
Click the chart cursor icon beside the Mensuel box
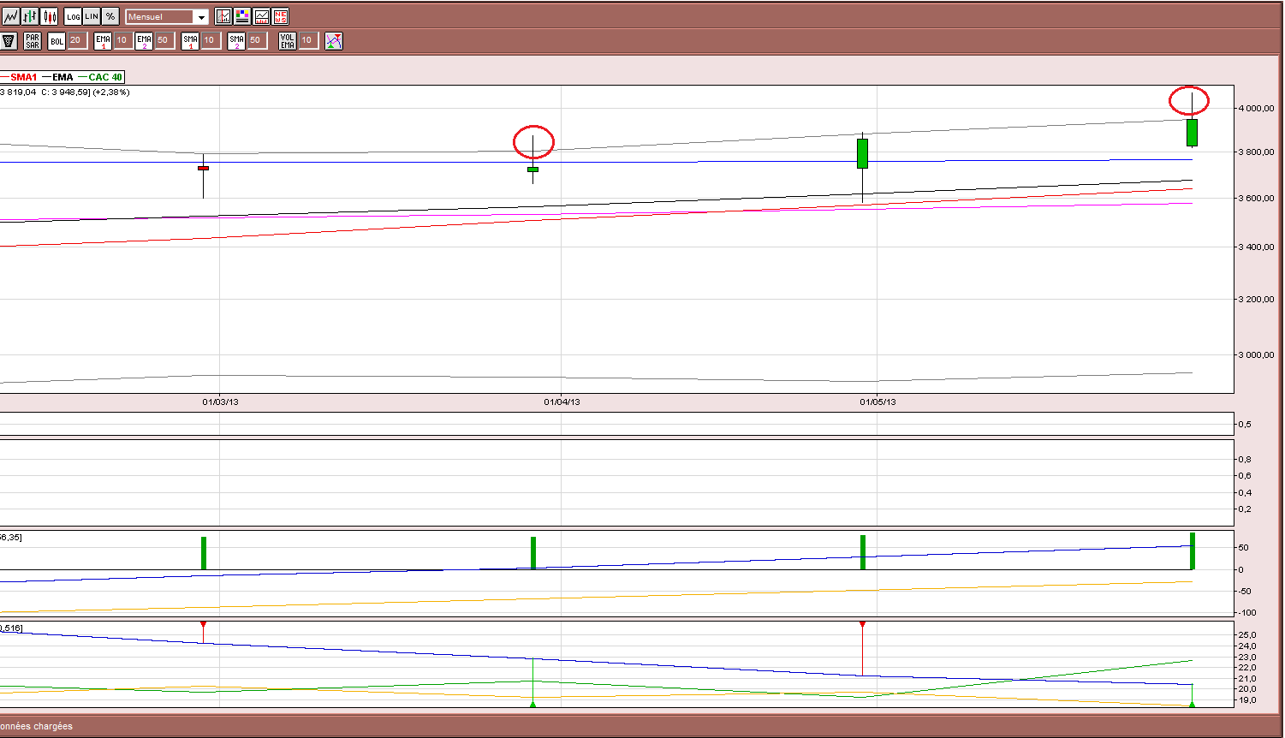tap(223, 16)
